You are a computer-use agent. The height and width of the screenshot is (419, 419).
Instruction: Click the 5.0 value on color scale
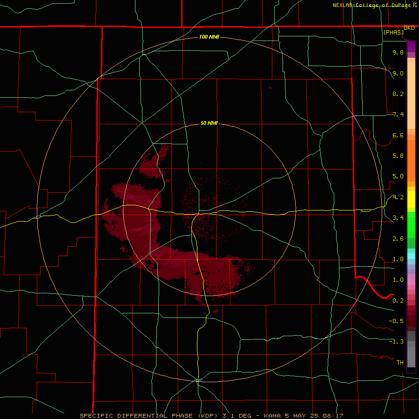[x=398, y=176]
